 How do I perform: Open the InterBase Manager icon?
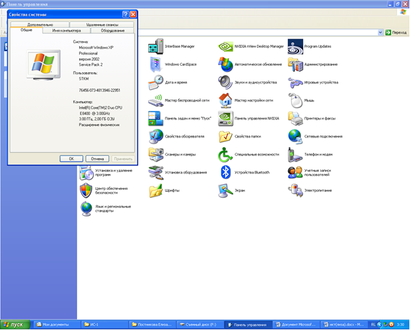click(156, 46)
